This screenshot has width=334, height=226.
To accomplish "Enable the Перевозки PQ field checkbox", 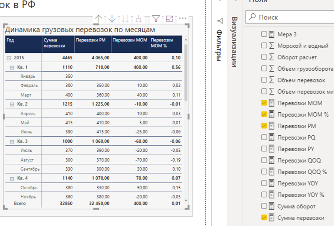I will pos(264,137).
